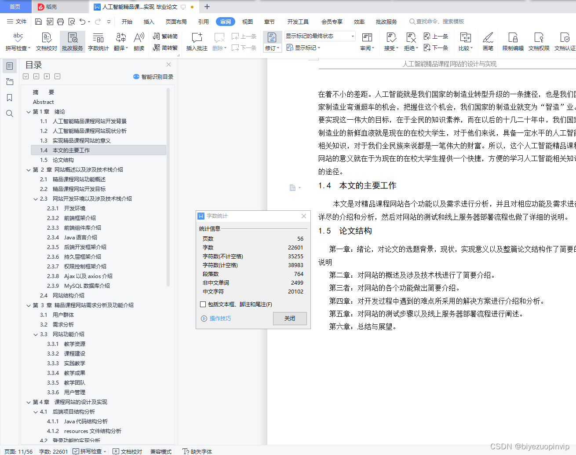Open the 页面布局 ribbon tab
This screenshot has height=455, width=576.
176,22
